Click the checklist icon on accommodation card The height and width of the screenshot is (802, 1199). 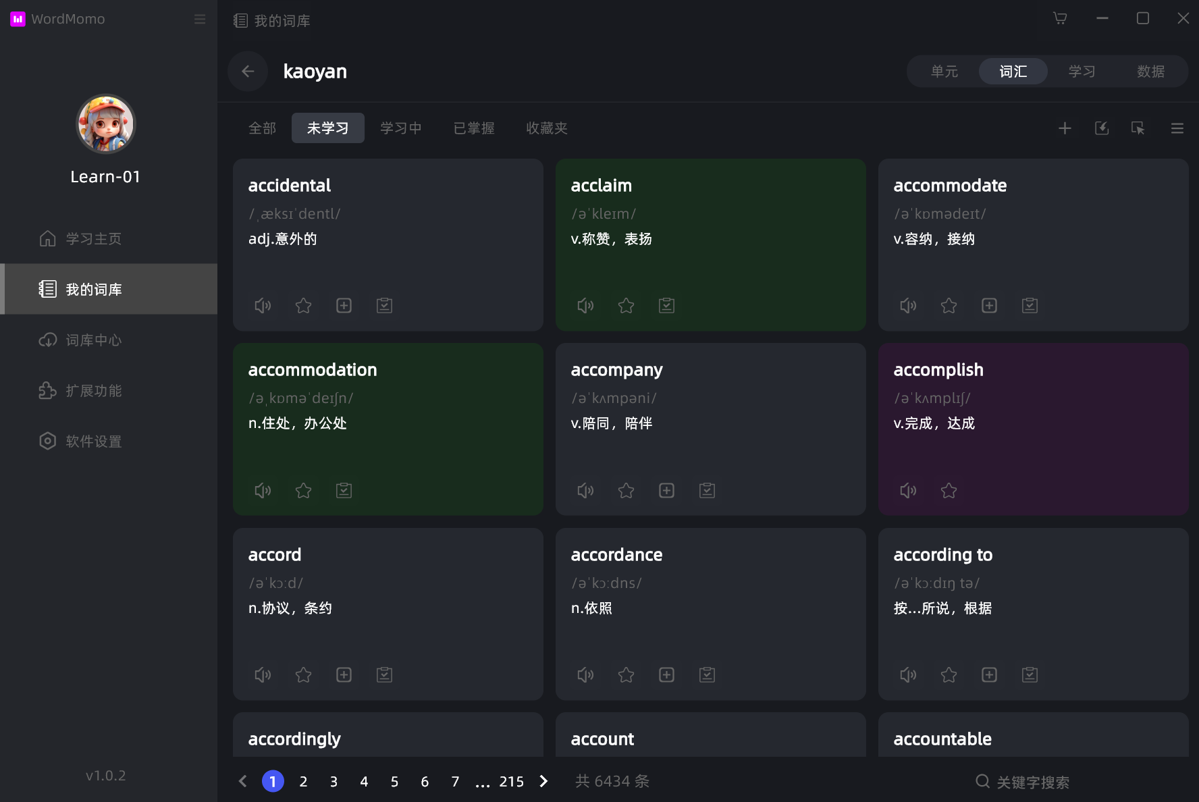coord(344,491)
